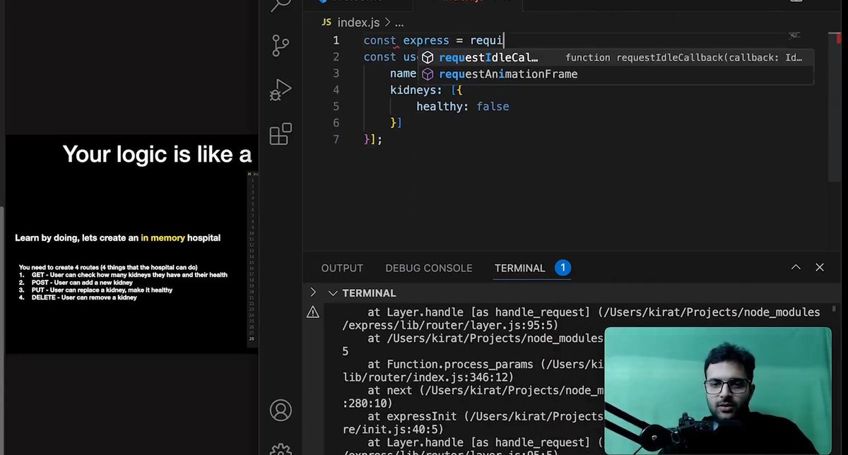Image resolution: width=848 pixels, height=455 pixels.
Task: Select the requestIdleCallback suggestion
Action: click(x=616, y=57)
